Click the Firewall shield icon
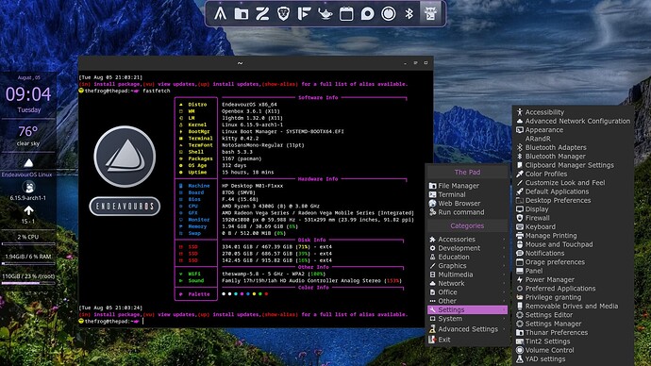Image resolution: width=651 pixels, height=366 pixels. pos(520,218)
